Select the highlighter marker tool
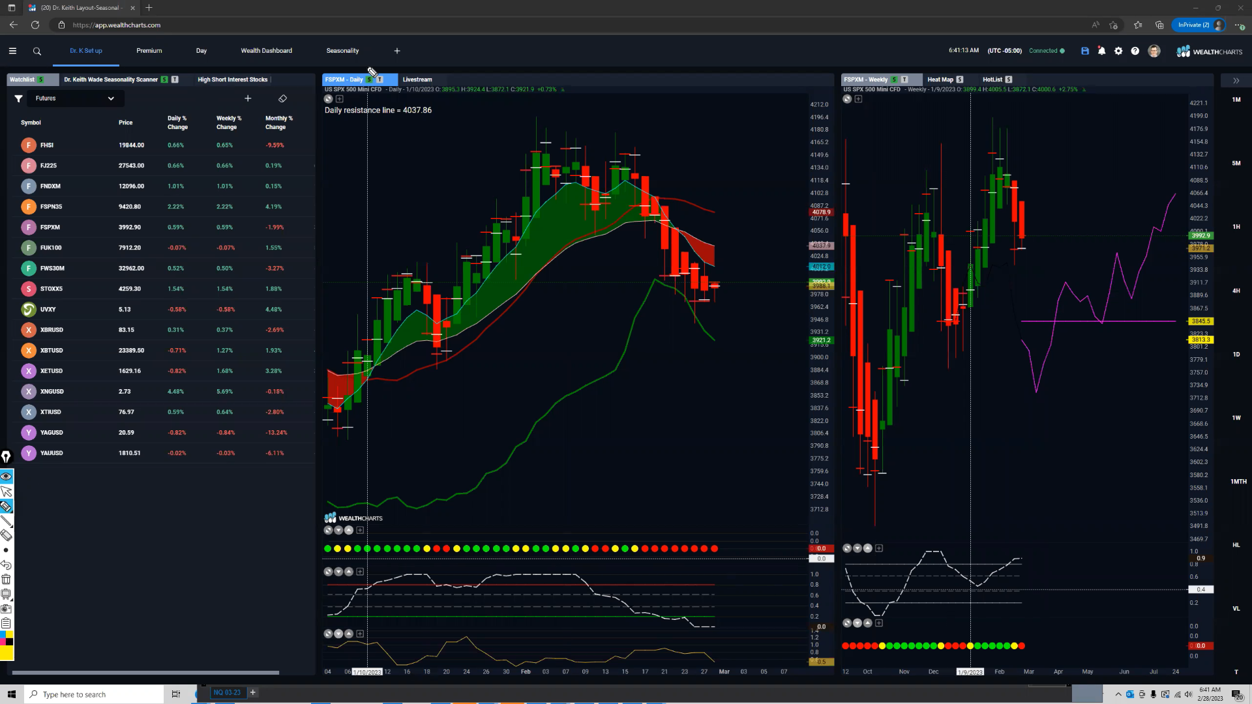The height and width of the screenshot is (704, 1252). pyautogui.click(x=7, y=506)
